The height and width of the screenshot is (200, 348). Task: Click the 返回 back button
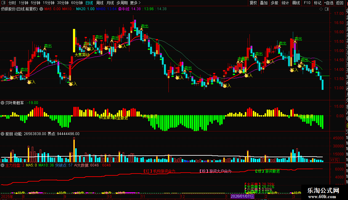click(x=340, y=3)
